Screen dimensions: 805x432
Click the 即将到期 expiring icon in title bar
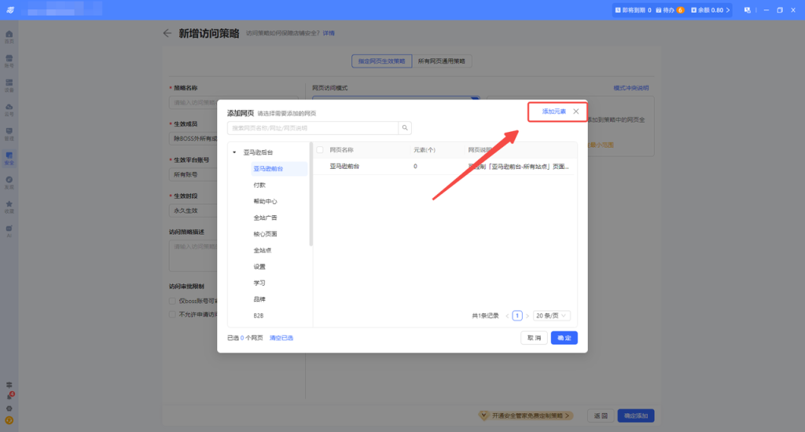618,10
